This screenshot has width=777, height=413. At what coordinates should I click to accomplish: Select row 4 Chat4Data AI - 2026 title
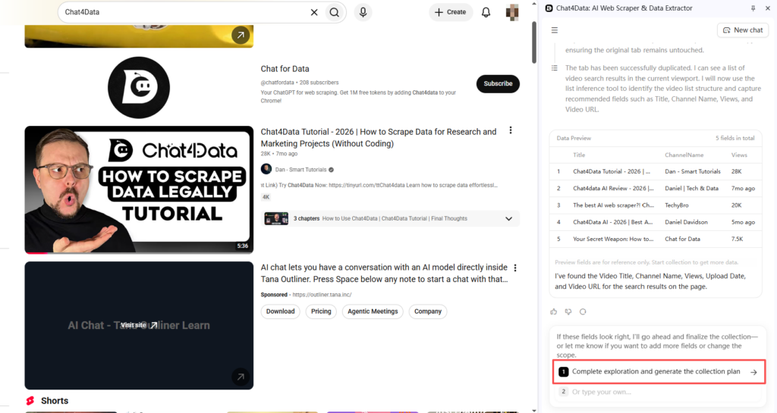tap(613, 222)
